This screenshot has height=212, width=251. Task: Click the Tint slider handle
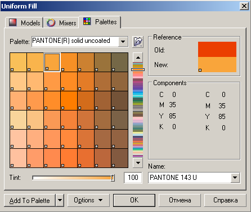point(113,178)
